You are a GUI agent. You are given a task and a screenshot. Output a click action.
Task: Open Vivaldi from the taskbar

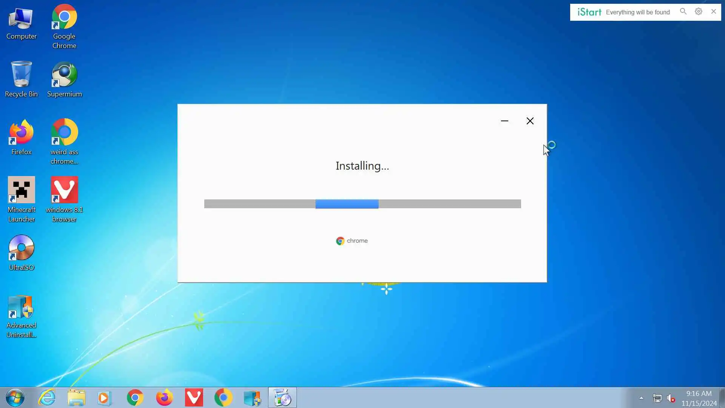tap(194, 397)
